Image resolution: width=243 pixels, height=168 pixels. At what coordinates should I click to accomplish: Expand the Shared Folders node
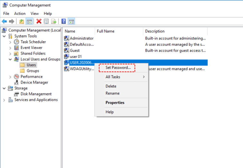point(10,54)
